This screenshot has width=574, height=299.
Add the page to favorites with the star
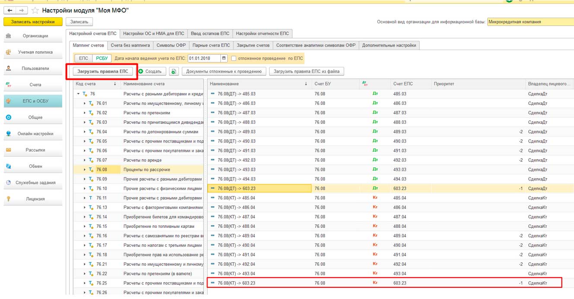click(35, 10)
